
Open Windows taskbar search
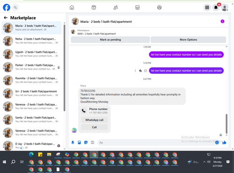pos(13,162)
